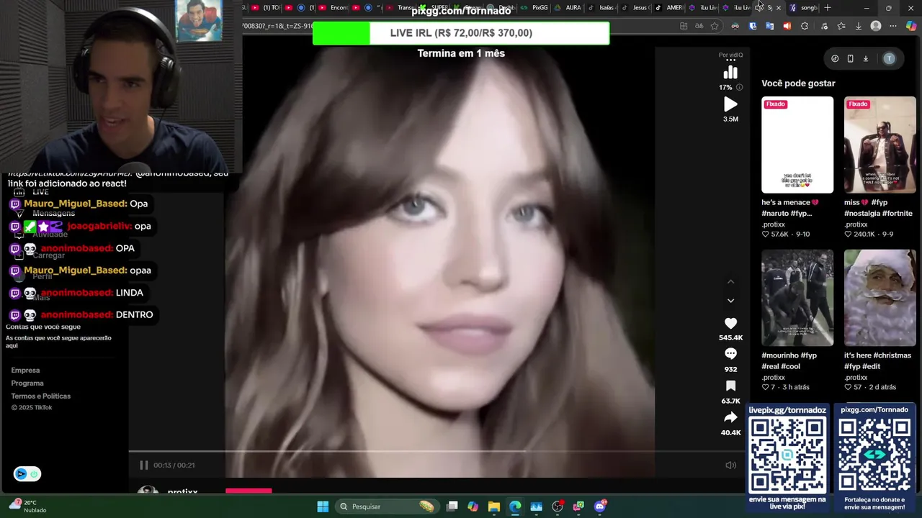Click the phone app icon in top pill

[850, 59]
